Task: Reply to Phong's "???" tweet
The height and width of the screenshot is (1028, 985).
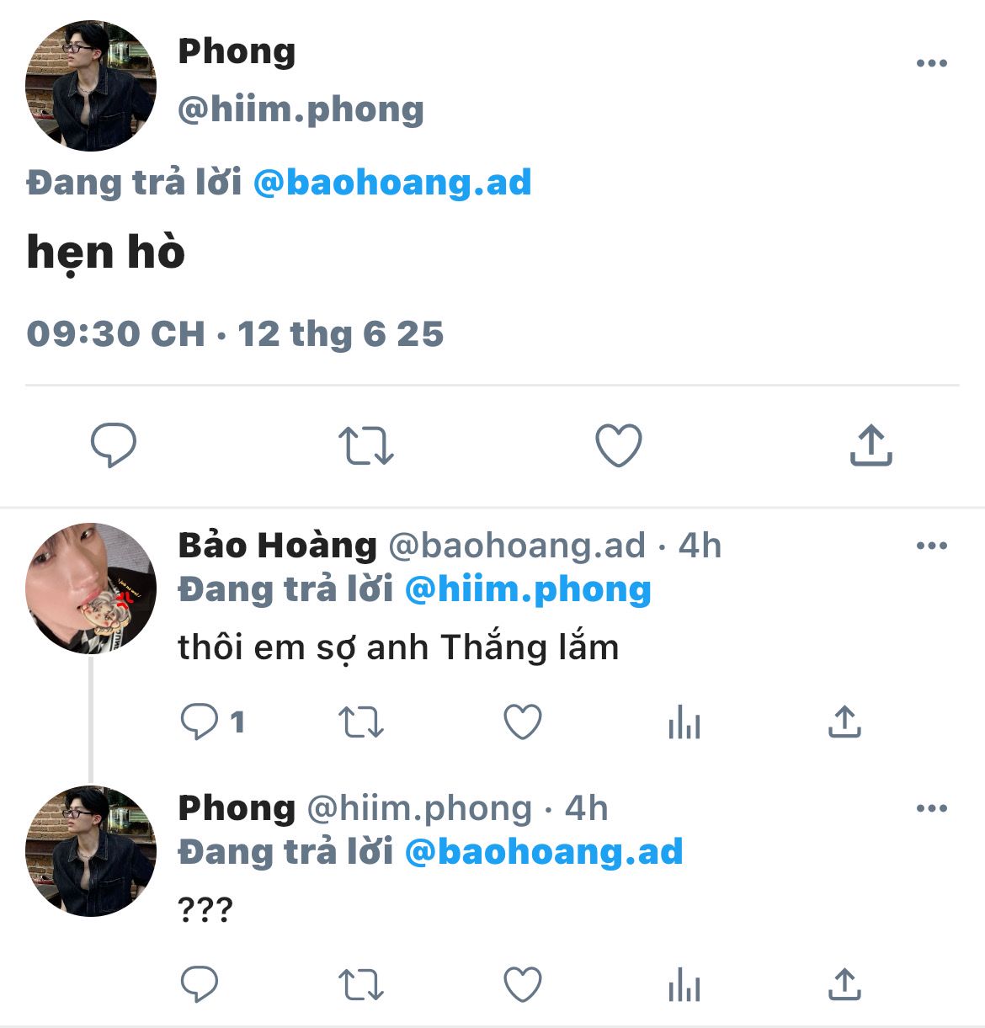Action: [x=200, y=984]
